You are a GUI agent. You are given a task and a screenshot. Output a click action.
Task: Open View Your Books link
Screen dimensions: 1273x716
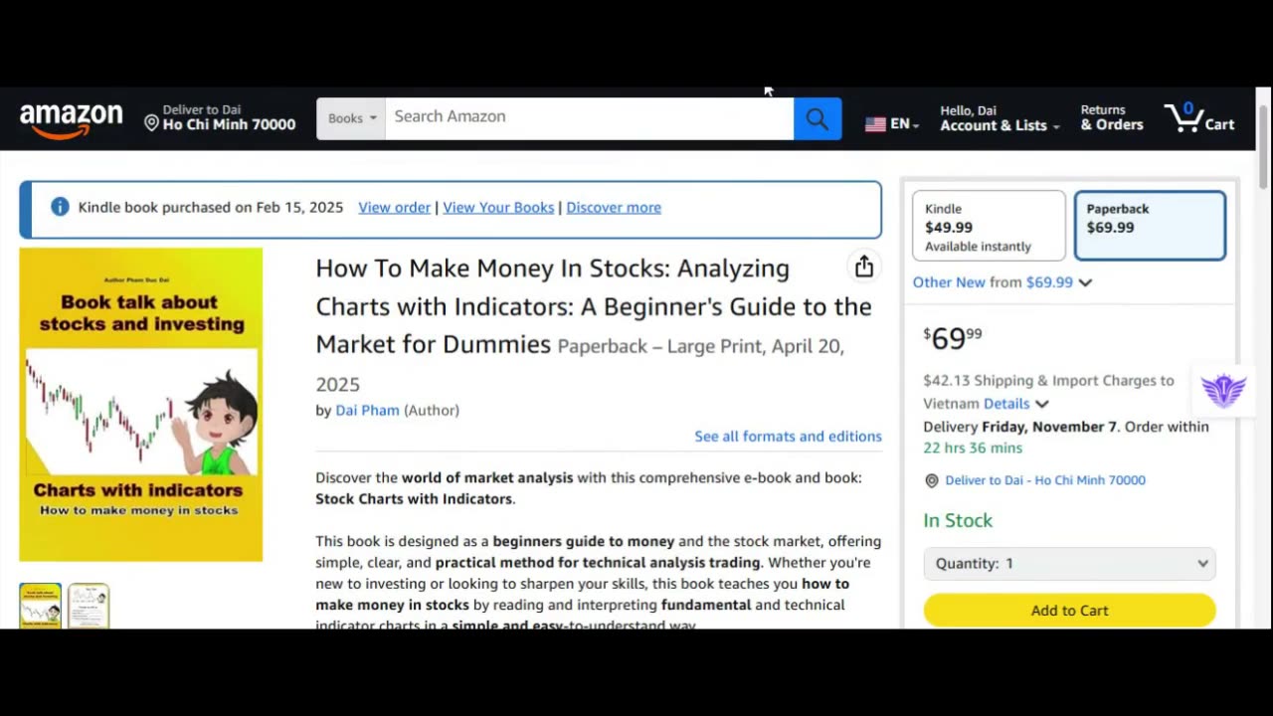[x=498, y=207]
